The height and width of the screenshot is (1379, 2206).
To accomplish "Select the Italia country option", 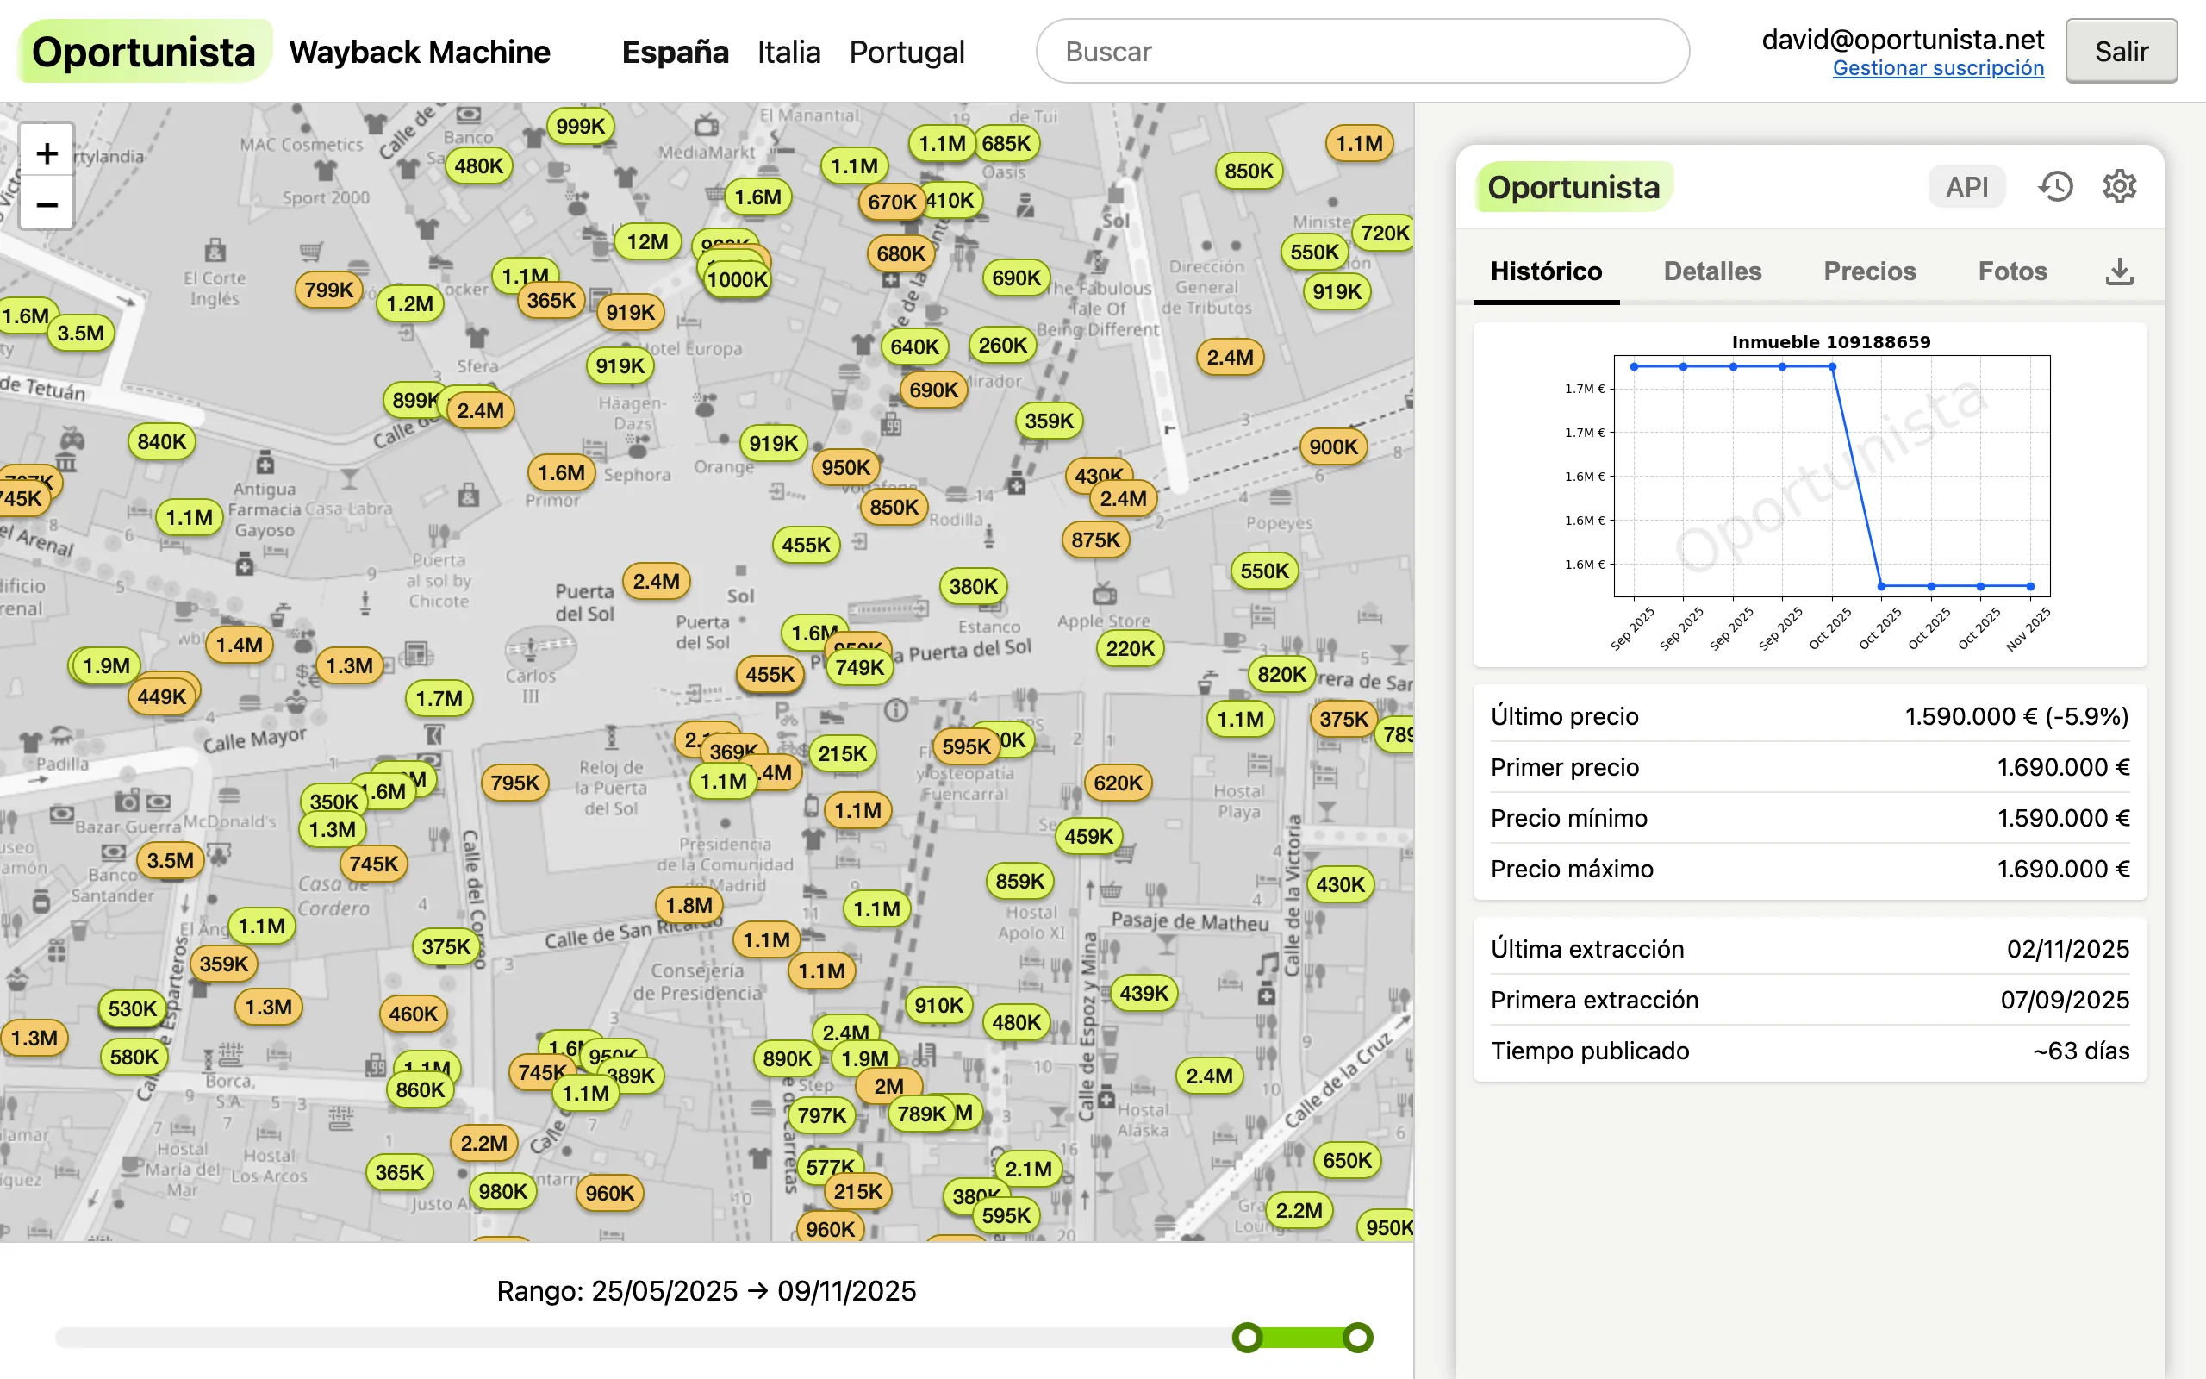I will [x=788, y=52].
